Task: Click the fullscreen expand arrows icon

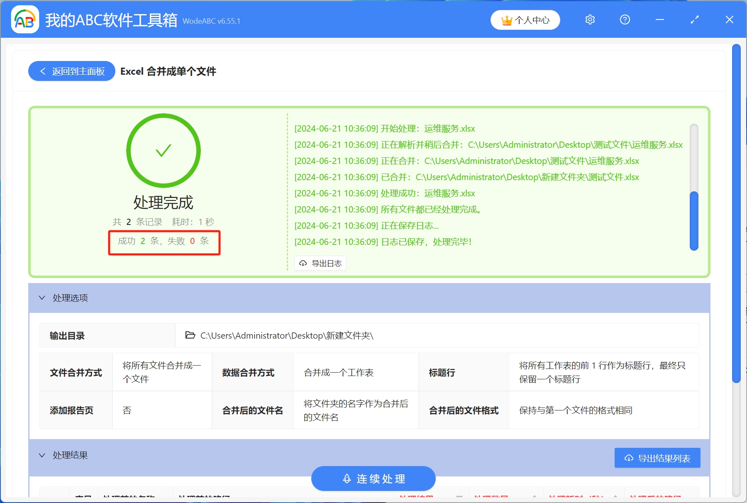Action: [x=694, y=20]
